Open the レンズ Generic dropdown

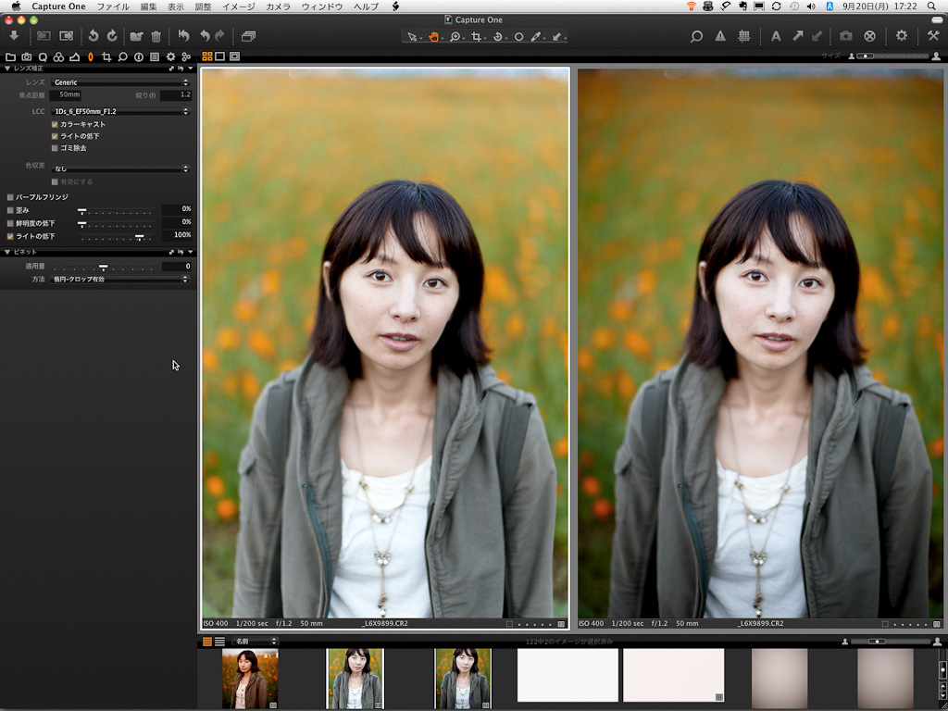(119, 82)
